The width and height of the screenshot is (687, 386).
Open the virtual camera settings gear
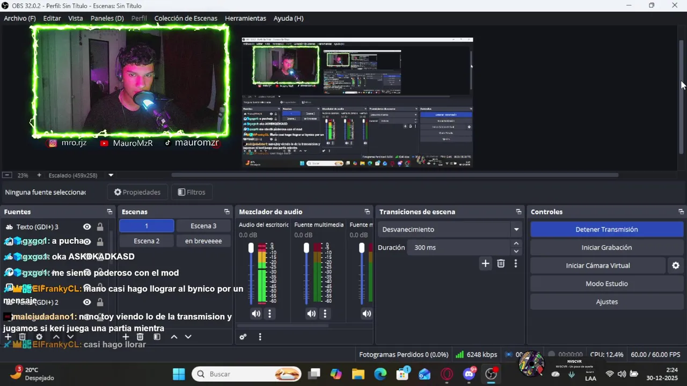[676, 265]
